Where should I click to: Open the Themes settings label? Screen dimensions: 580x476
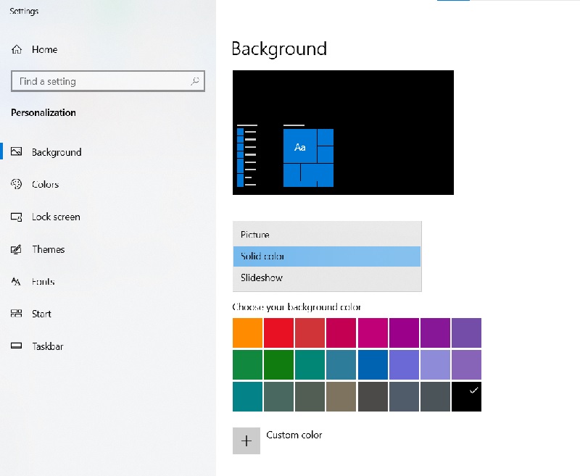coord(48,250)
